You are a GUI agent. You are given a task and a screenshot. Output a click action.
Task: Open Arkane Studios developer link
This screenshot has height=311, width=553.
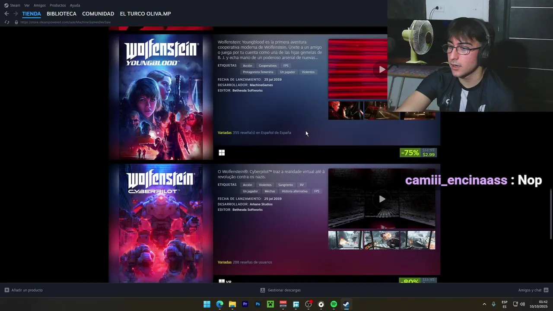pyautogui.click(x=261, y=204)
